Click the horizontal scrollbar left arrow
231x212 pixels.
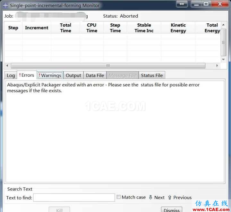(x=7, y=66)
